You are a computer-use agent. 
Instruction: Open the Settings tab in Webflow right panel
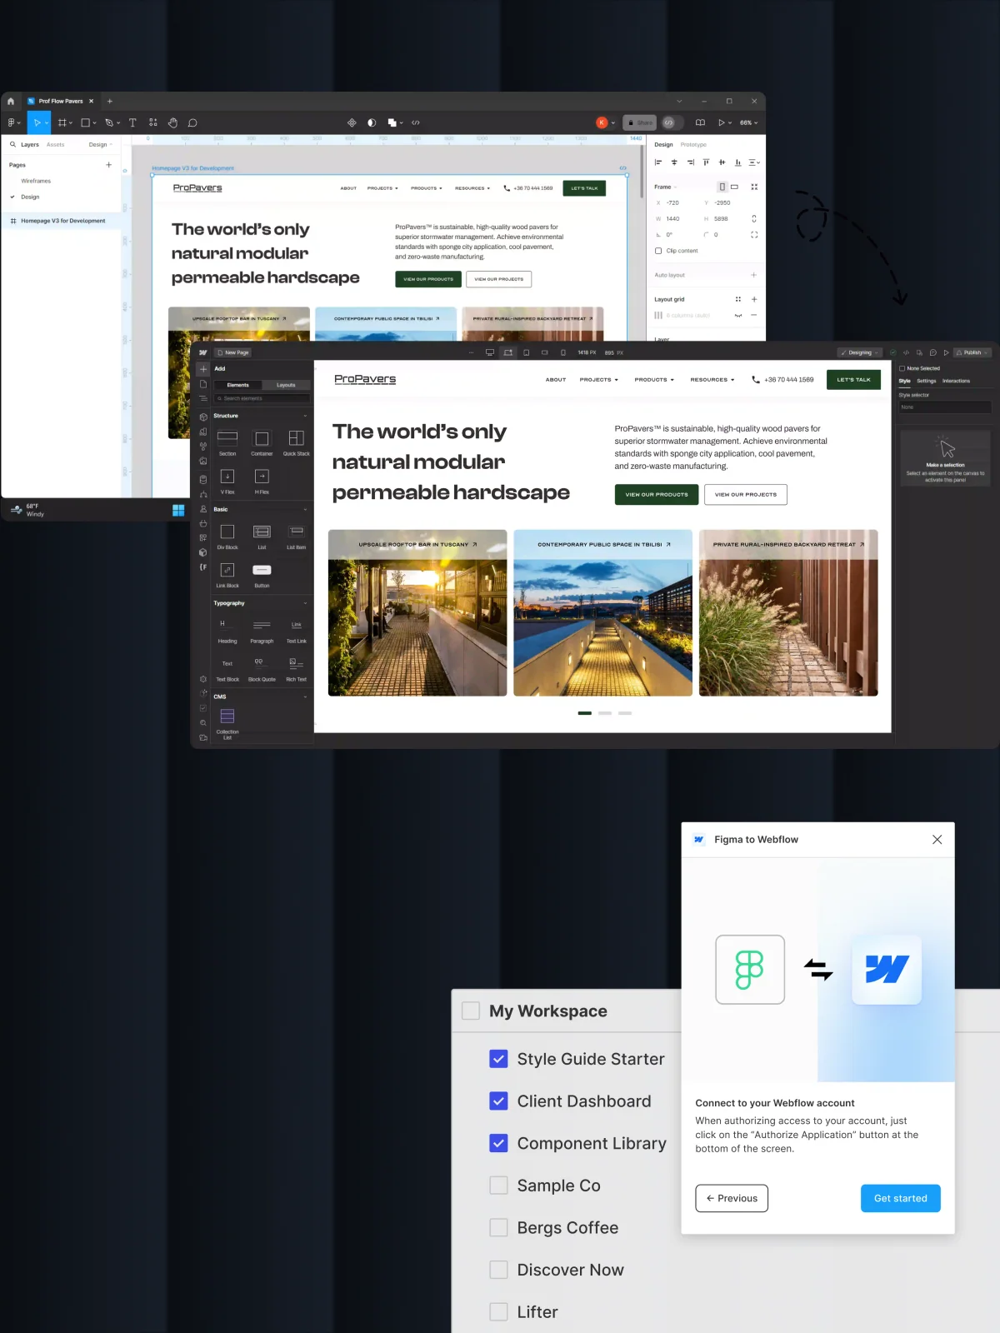click(x=927, y=381)
